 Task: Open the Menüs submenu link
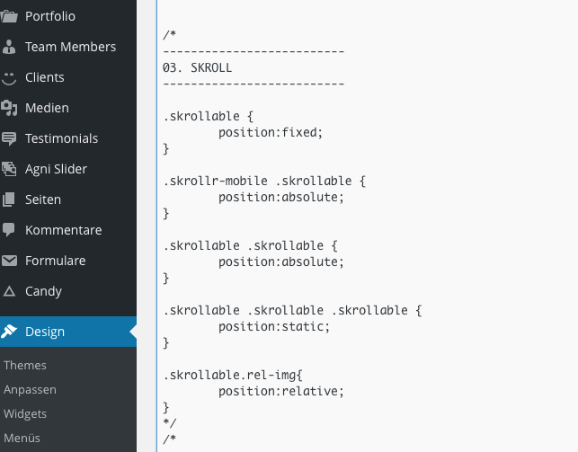22,439
